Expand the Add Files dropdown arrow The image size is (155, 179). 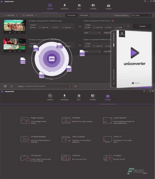pos(17,15)
